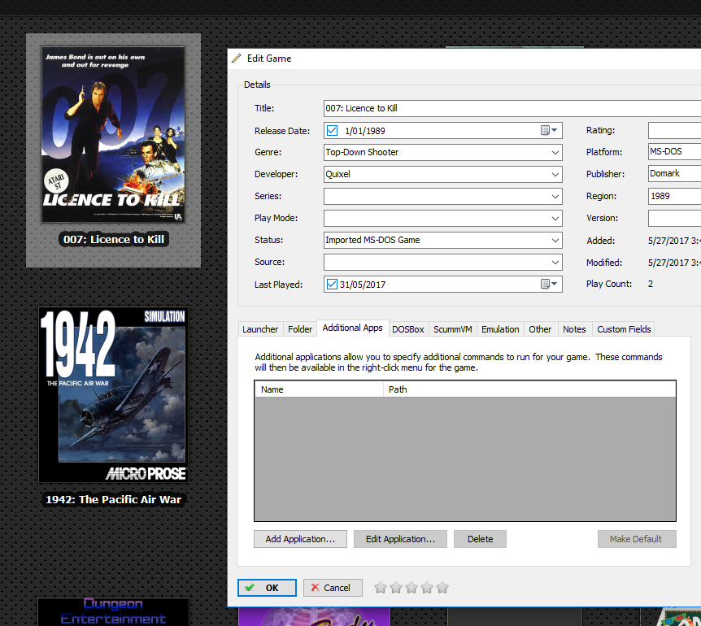Confirm with the OK button
Screen dimensions: 701x626
coord(267,588)
